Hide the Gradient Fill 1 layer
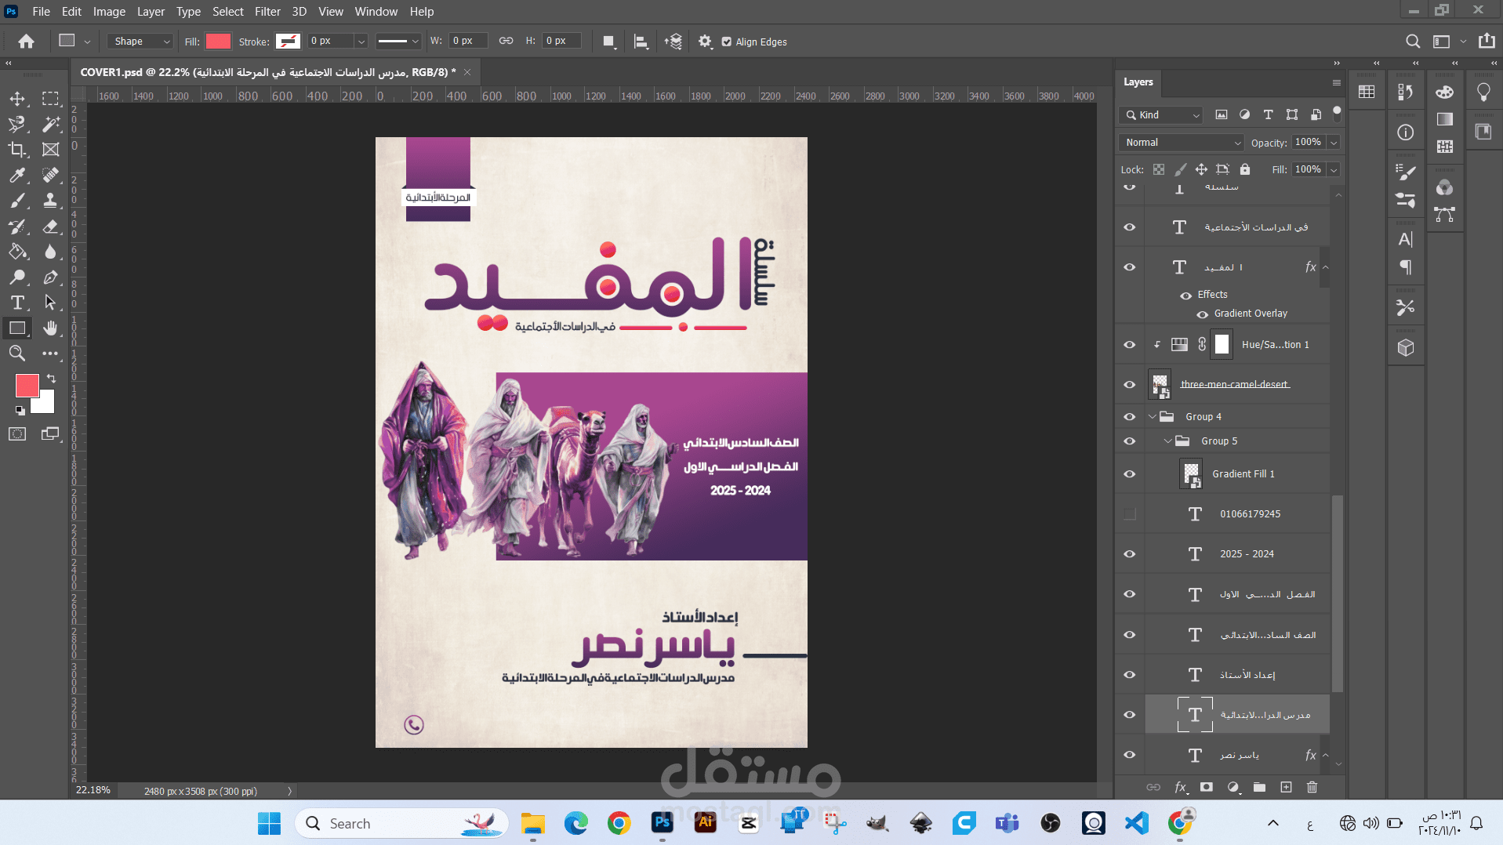Screen dimensions: 1503x845 click(x=1130, y=474)
